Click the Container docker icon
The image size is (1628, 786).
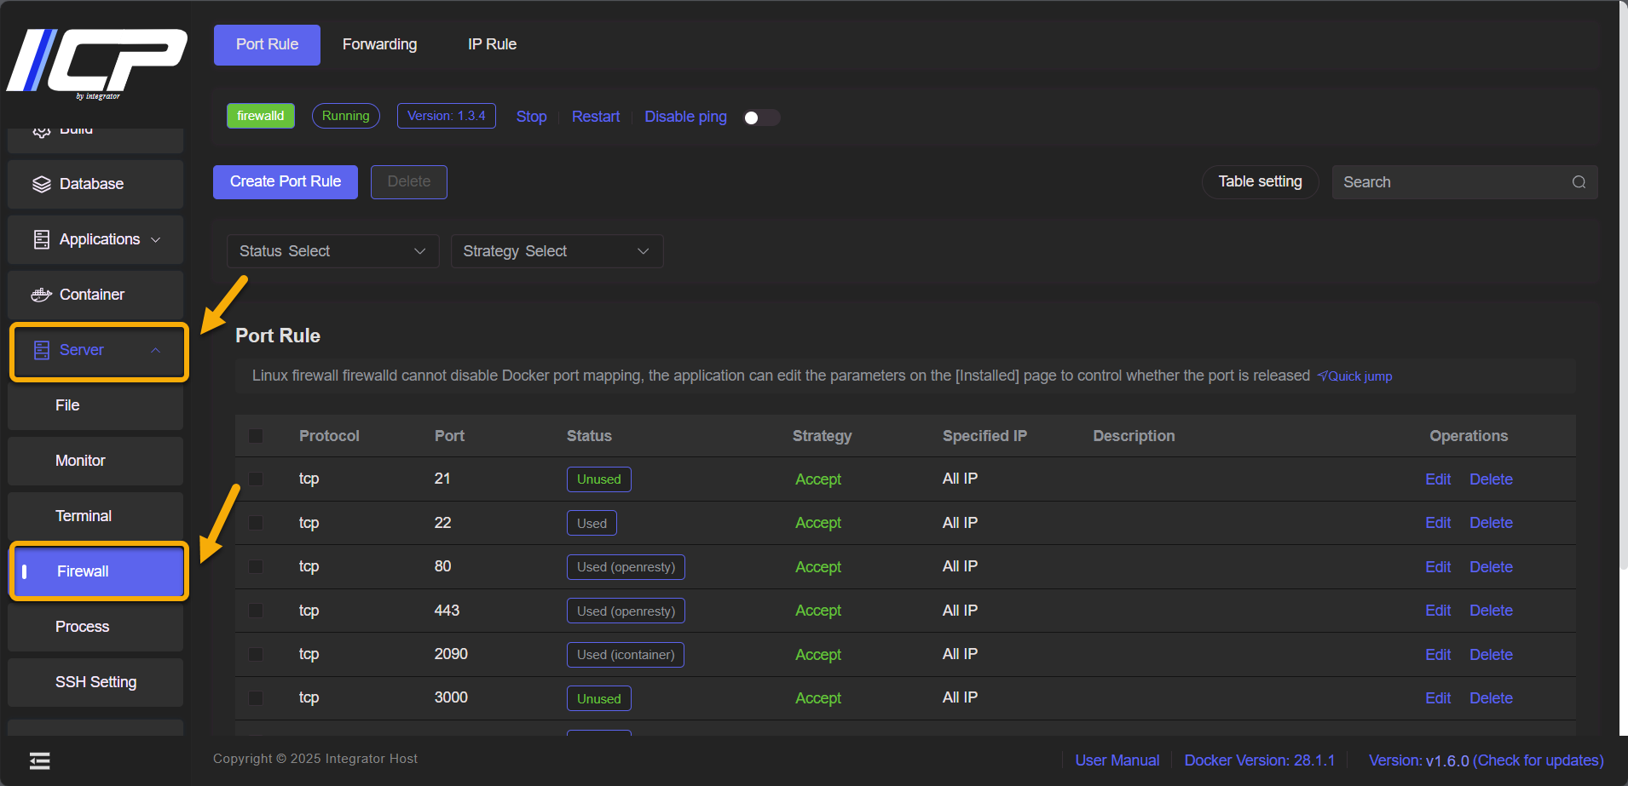42,295
